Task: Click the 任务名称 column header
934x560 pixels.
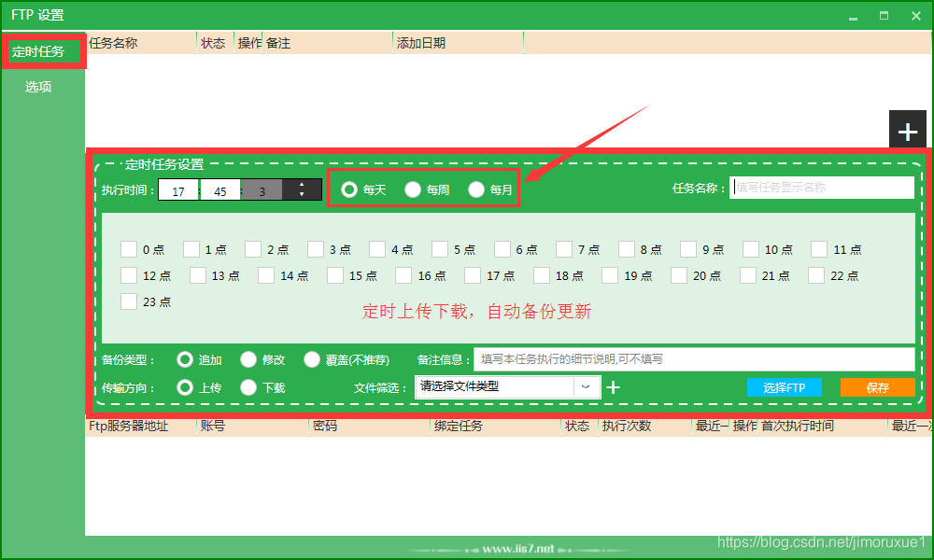Action: (x=141, y=43)
